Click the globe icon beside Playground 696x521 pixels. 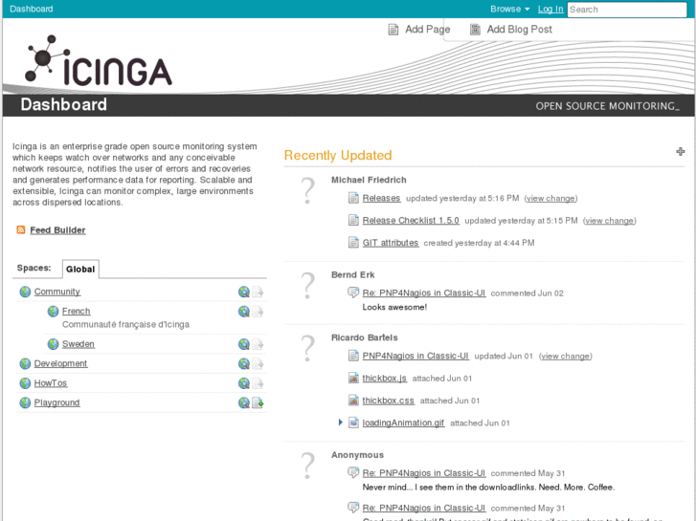[25, 402]
